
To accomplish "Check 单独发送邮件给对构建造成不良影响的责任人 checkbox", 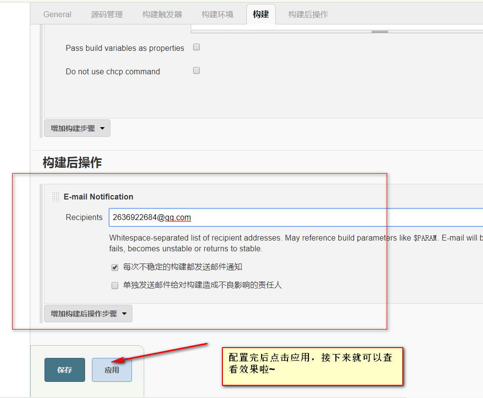I will click(x=115, y=285).
